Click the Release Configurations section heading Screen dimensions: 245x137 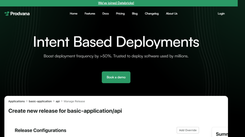[x=40, y=130]
